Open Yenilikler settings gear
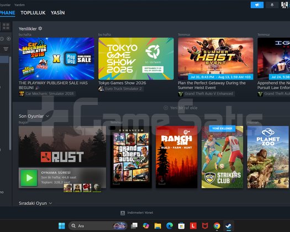The height and width of the screenshot is (232, 290). 40,29
